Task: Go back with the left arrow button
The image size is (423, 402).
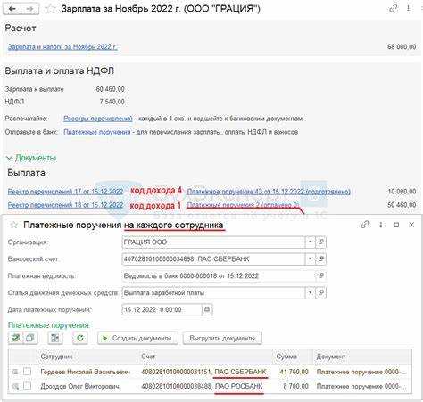Action: tap(12, 9)
